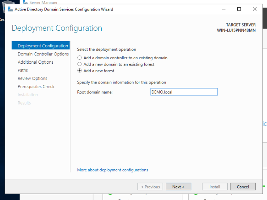Cancel the configuration wizard
The image size is (267, 200).
pyautogui.click(x=243, y=187)
